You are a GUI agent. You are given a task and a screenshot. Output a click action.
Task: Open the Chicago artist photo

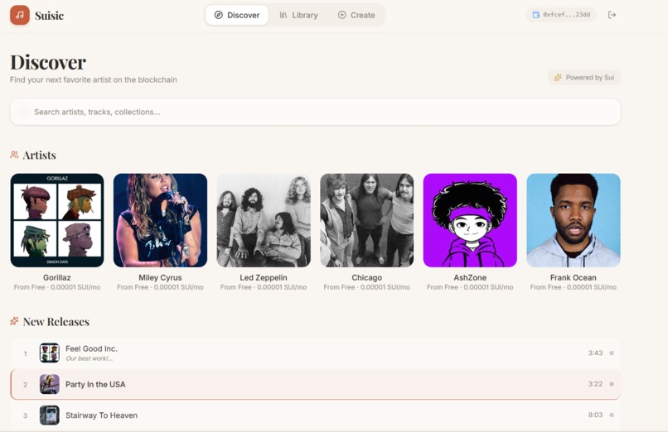pos(367,220)
